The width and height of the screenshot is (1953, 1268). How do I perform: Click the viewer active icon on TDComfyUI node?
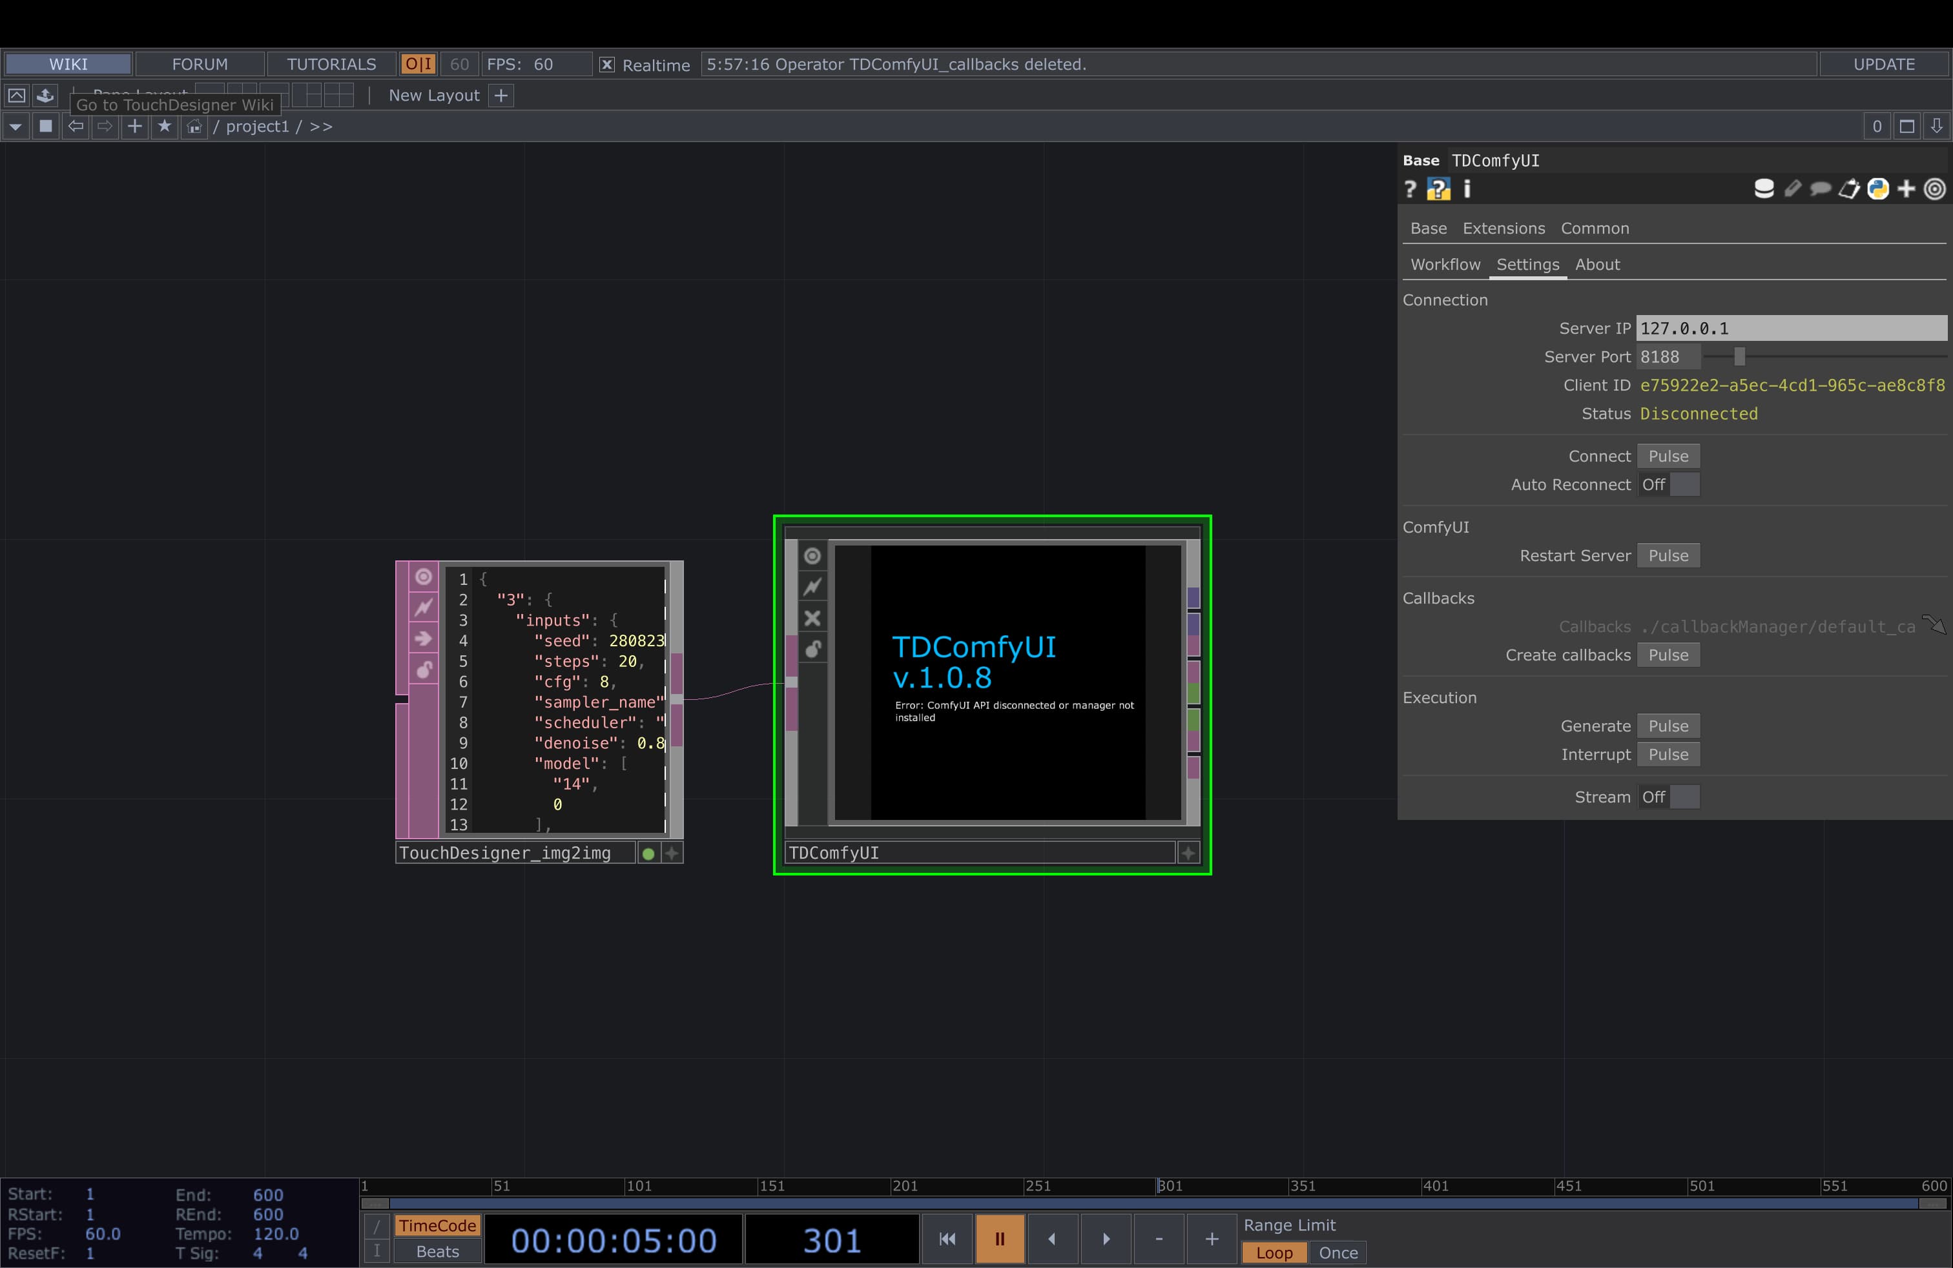[812, 556]
